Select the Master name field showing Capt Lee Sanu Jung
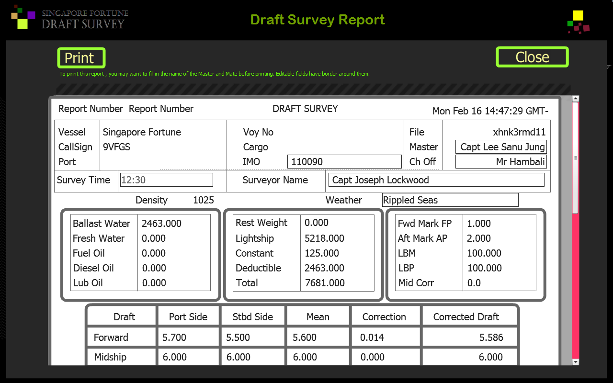Screen dimensions: 613x383 tap(500, 146)
